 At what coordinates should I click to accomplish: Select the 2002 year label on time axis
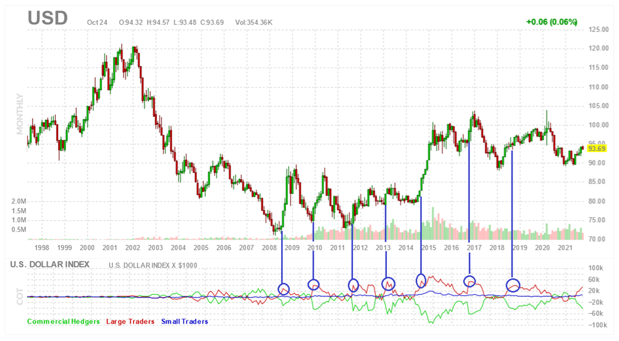click(x=132, y=247)
